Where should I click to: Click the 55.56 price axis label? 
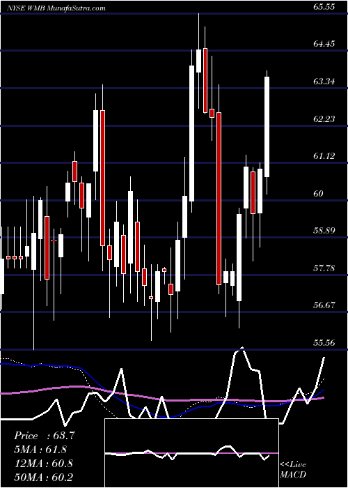[x=324, y=343]
